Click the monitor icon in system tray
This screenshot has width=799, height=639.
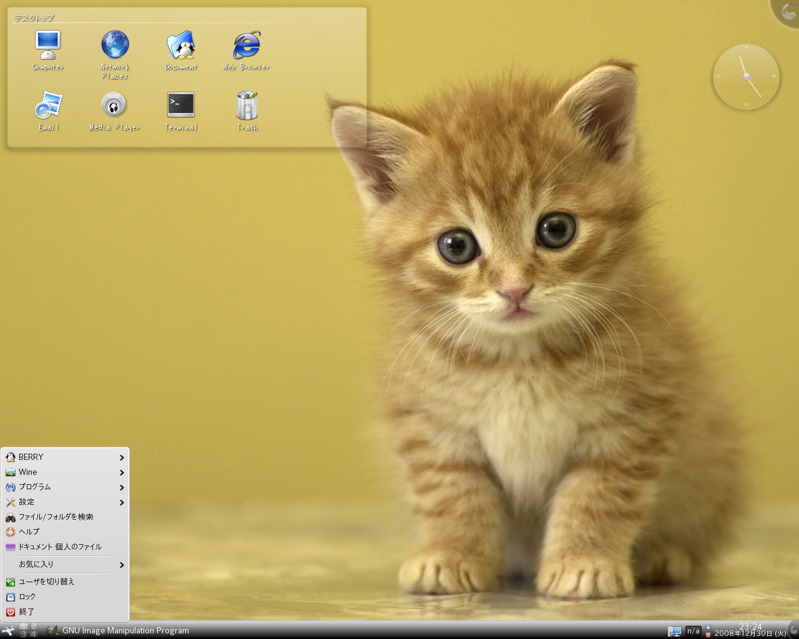click(x=675, y=632)
